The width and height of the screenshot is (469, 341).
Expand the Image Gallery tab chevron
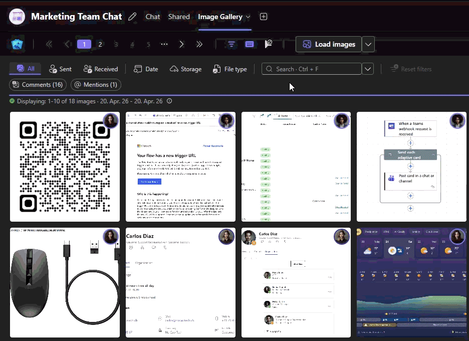click(248, 17)
